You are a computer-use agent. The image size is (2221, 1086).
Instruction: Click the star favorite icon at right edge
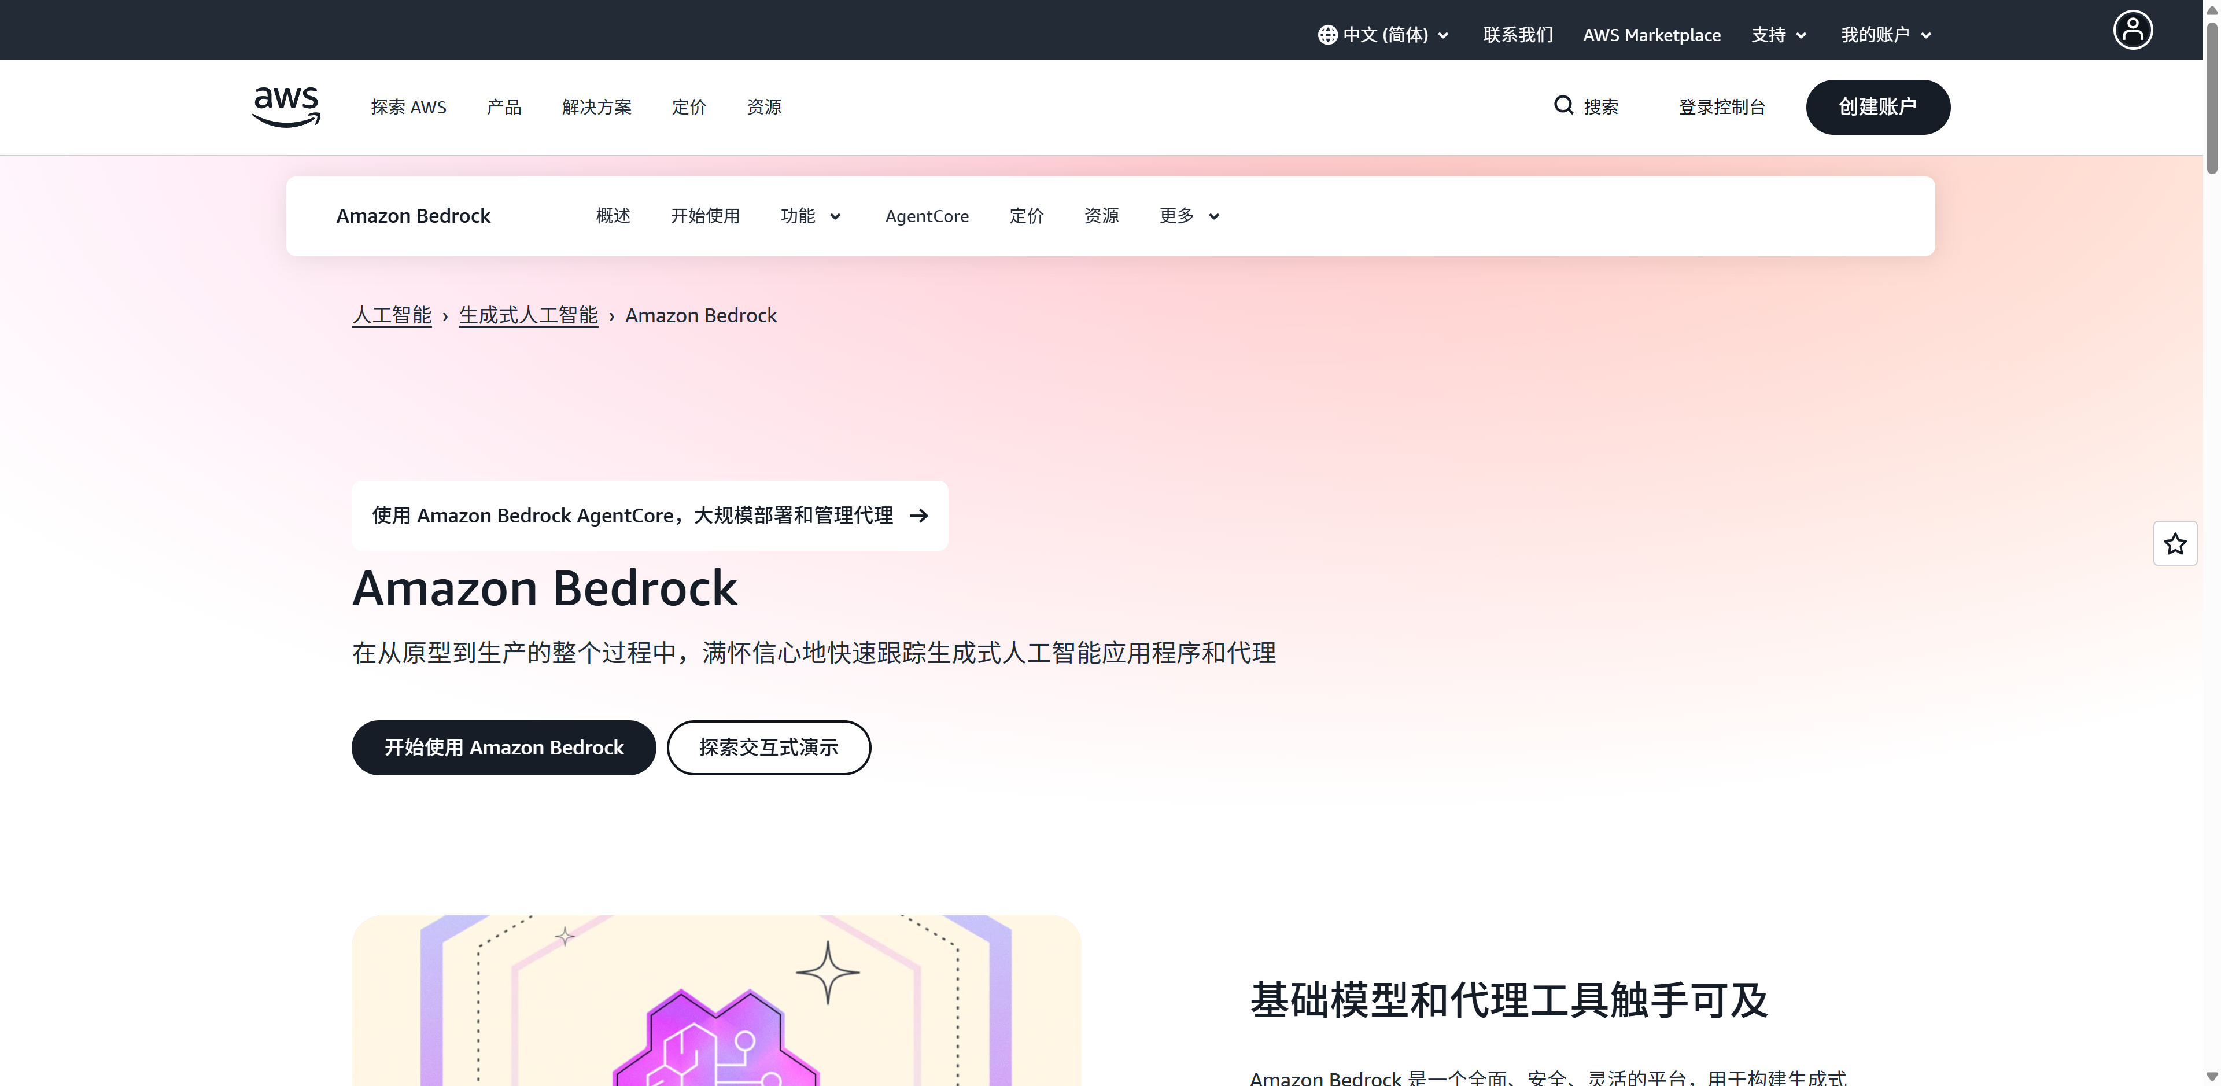(x=2175, y=543)
